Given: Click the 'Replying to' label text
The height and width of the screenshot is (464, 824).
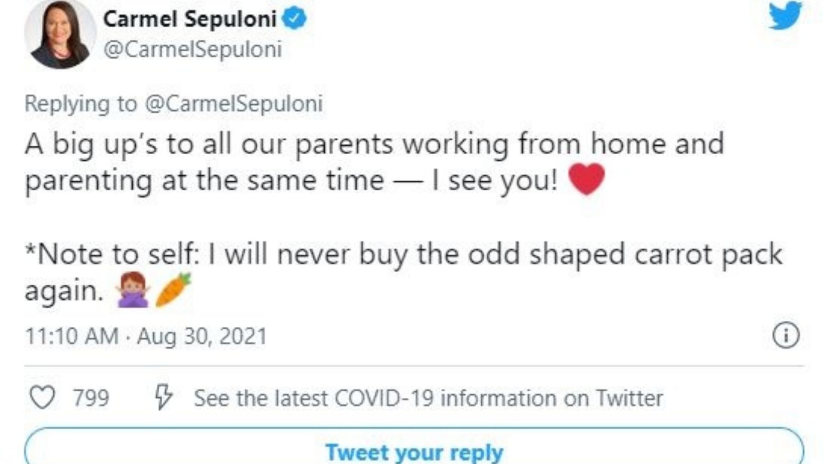Looking at the screenshot, I should [x=81, y=103].
